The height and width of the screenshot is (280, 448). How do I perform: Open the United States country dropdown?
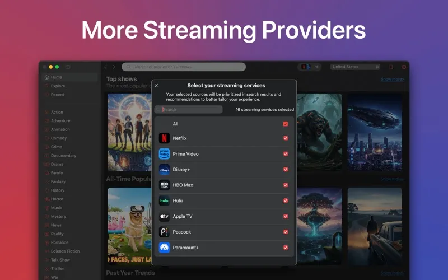click(x=355, y=67)
